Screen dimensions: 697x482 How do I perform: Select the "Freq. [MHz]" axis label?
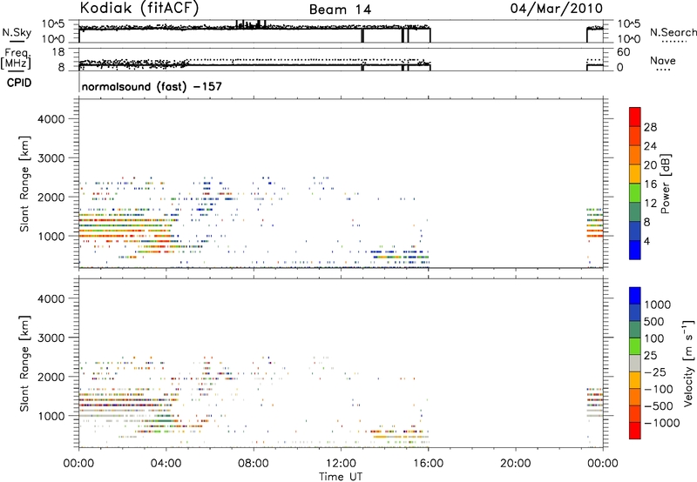click(17, 58)
